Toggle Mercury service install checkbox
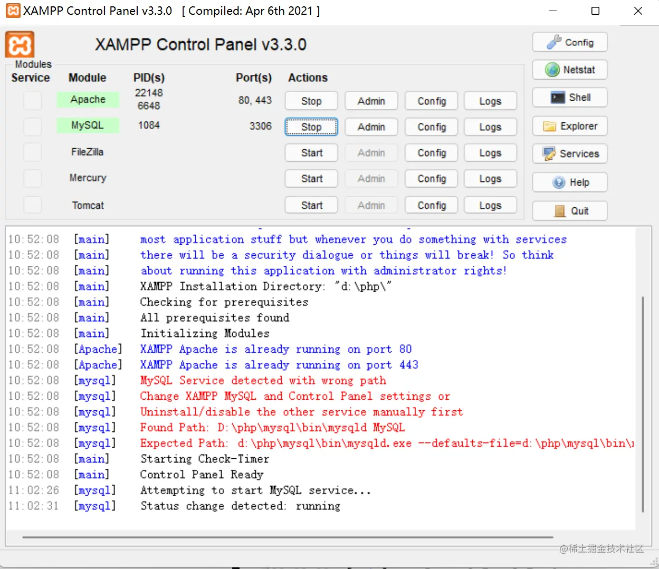Screen dimensions: 659x569 (33, 178)
